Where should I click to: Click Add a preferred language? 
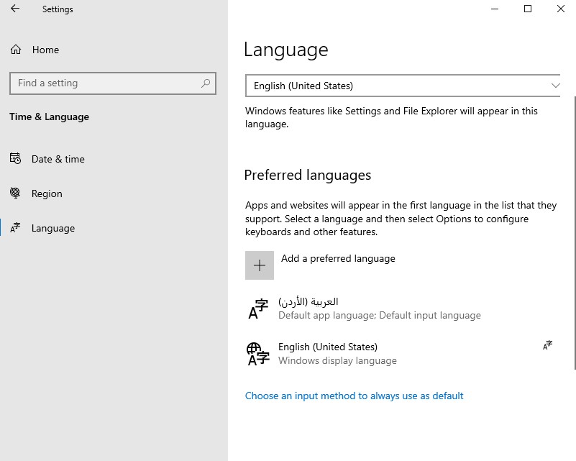[x=320, y=265]
